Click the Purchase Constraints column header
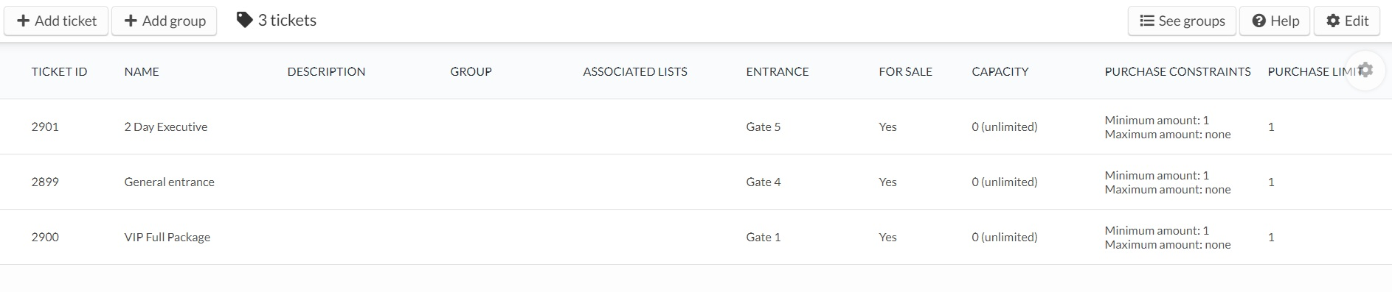 (x=1177, y=71)
